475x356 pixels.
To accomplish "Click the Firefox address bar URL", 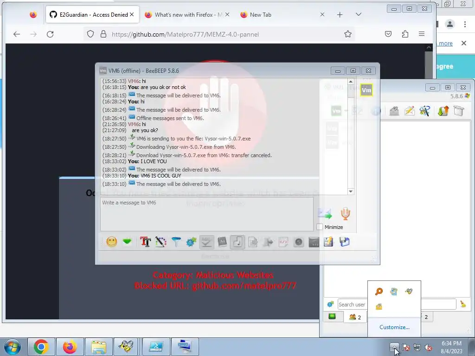I will tap(185, 34).
